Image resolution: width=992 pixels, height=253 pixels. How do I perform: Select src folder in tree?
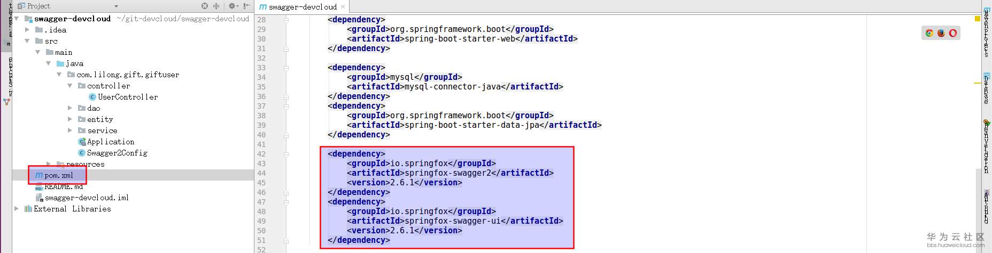click(46, 41)
